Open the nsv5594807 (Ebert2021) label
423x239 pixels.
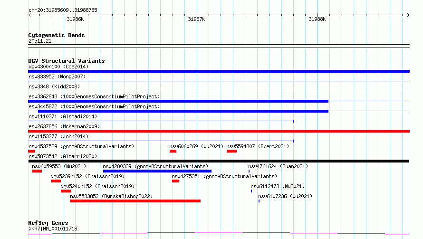coord(258,146)
